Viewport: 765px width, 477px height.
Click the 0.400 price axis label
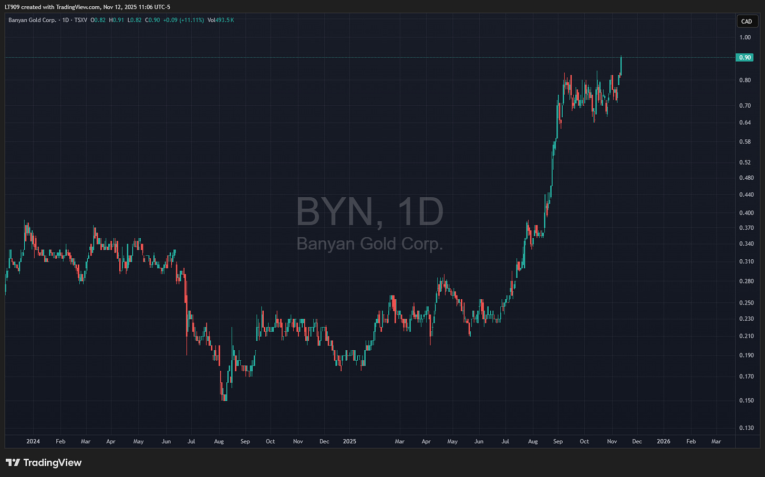pos(746,213)
